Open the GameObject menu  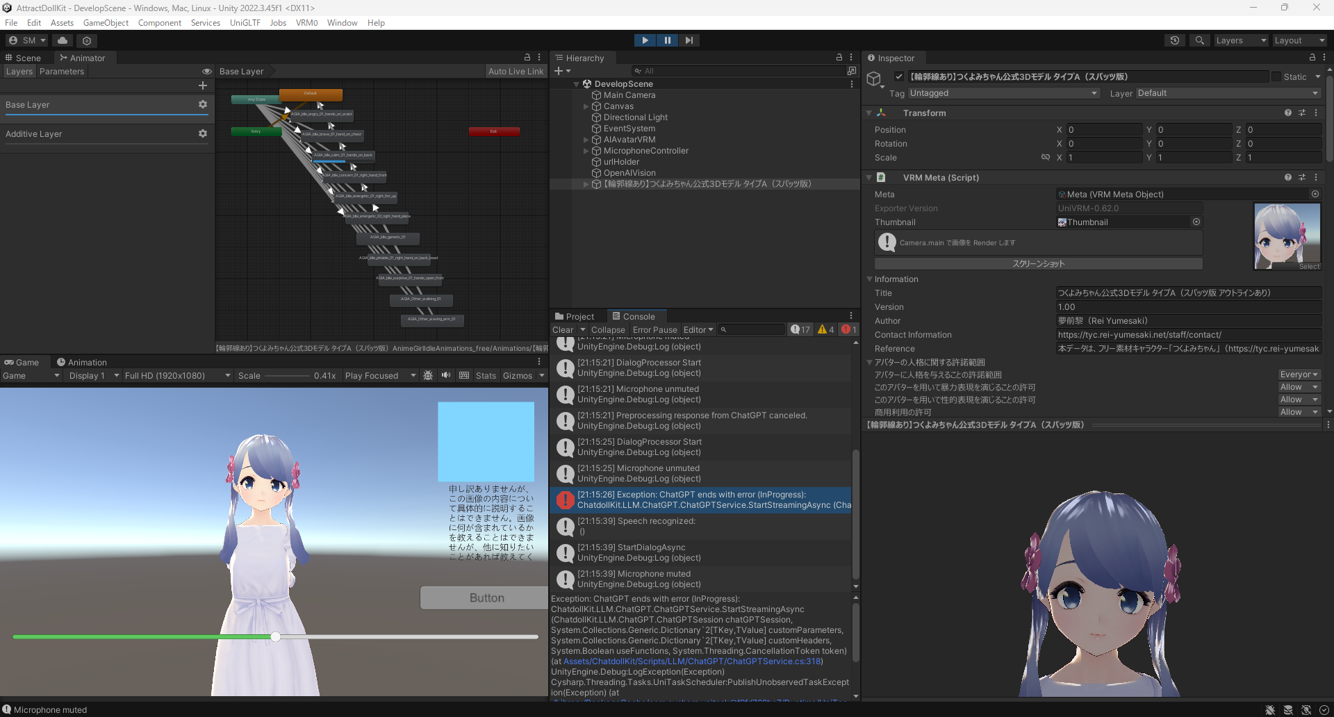(x=106, y=23)
